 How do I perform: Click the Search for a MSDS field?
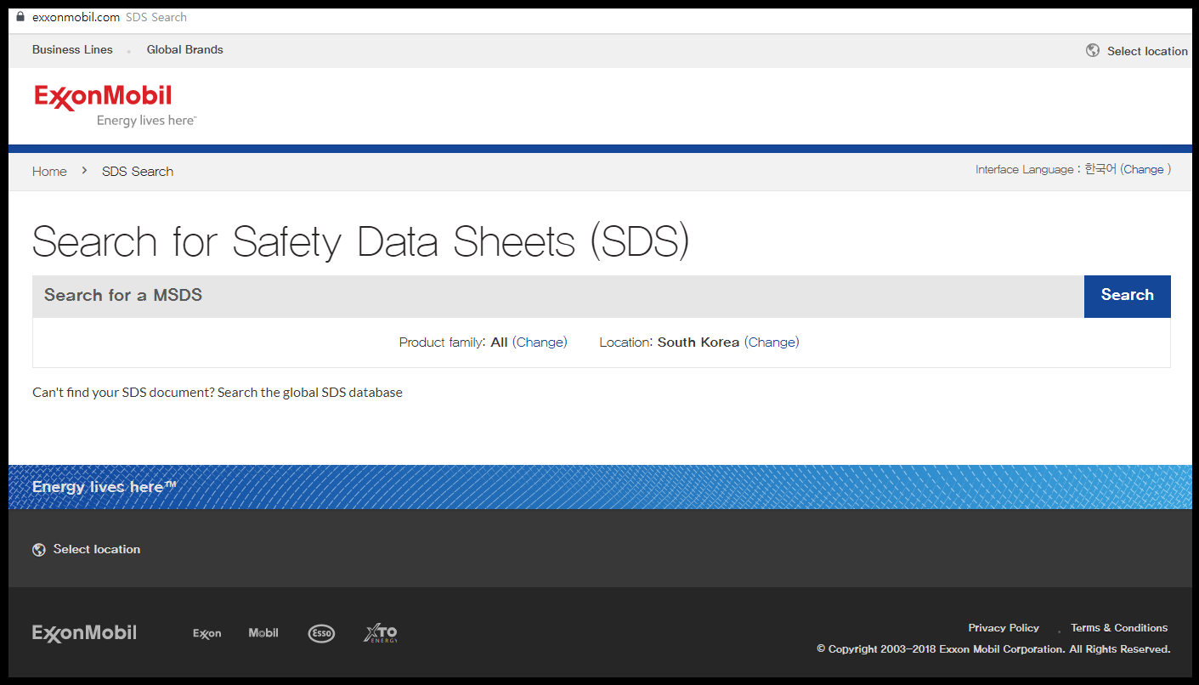coord(558,296)
